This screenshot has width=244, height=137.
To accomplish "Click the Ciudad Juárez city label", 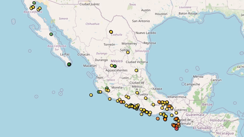I will pos(90,4).
